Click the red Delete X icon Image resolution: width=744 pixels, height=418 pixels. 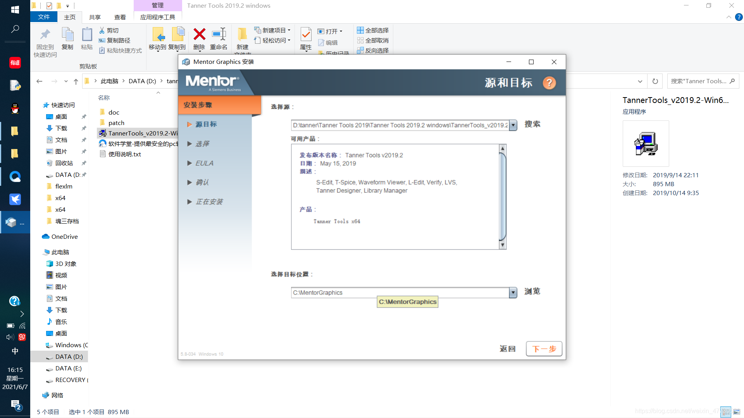199,34
